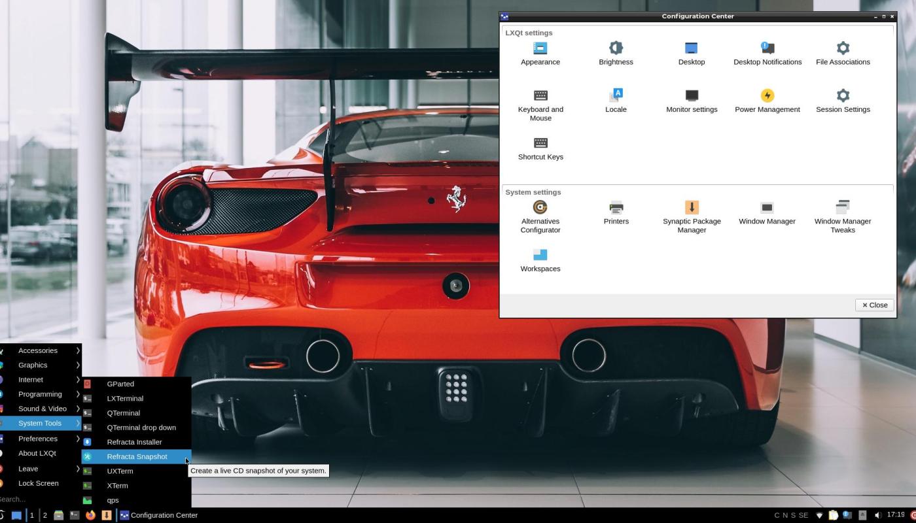This screenshot has height=523, width=916.
Task: Click the Firefox icon in the taskbar
Action: point(90,515)
